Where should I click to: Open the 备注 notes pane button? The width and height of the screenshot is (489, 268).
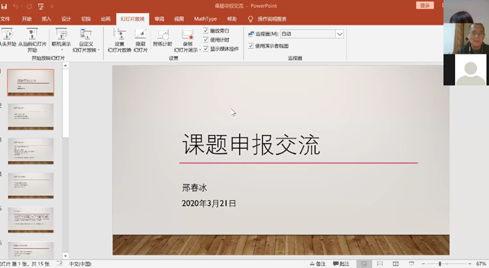coord(317,264)
